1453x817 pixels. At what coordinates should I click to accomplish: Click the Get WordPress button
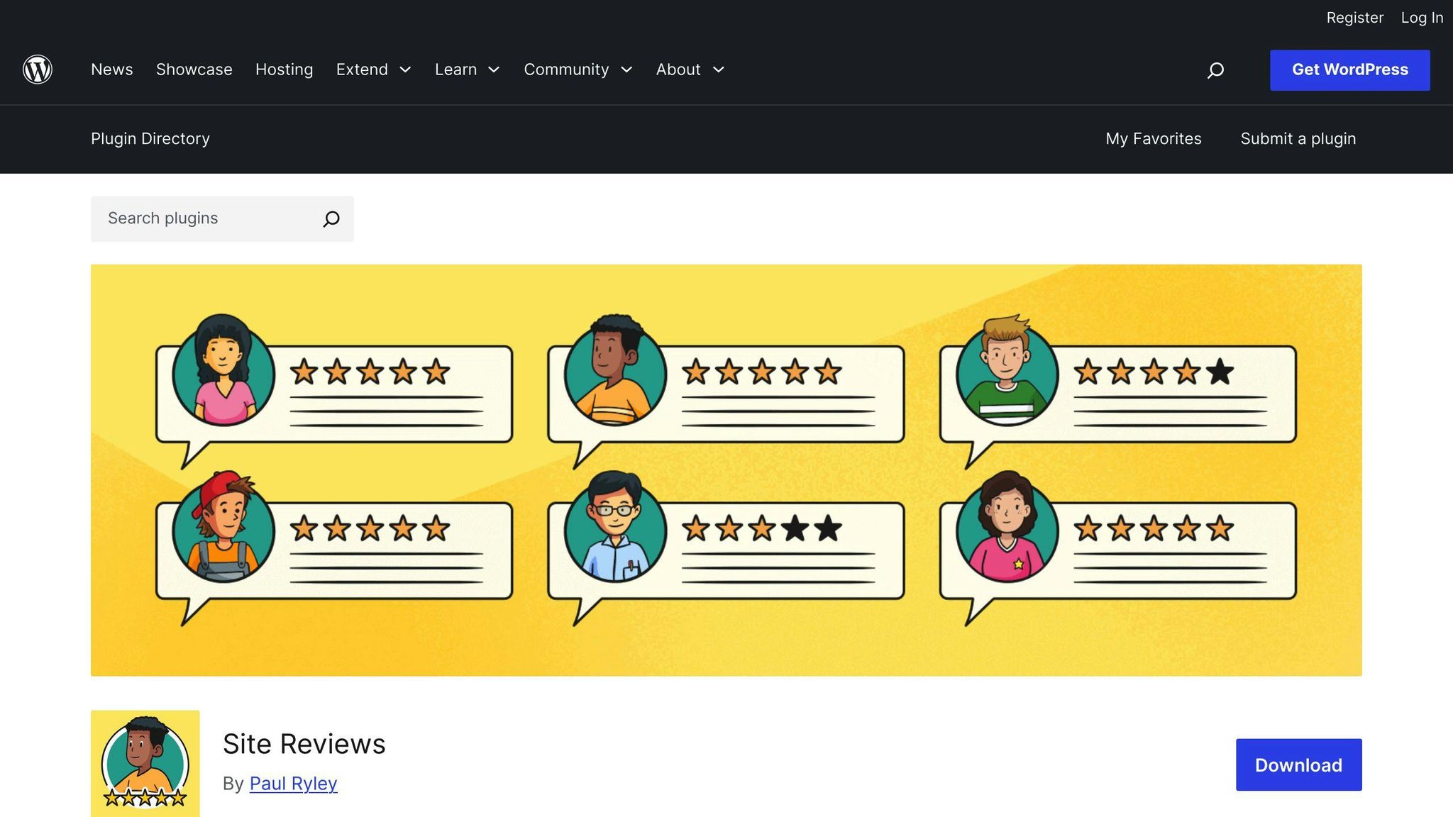coord(1350,70)
